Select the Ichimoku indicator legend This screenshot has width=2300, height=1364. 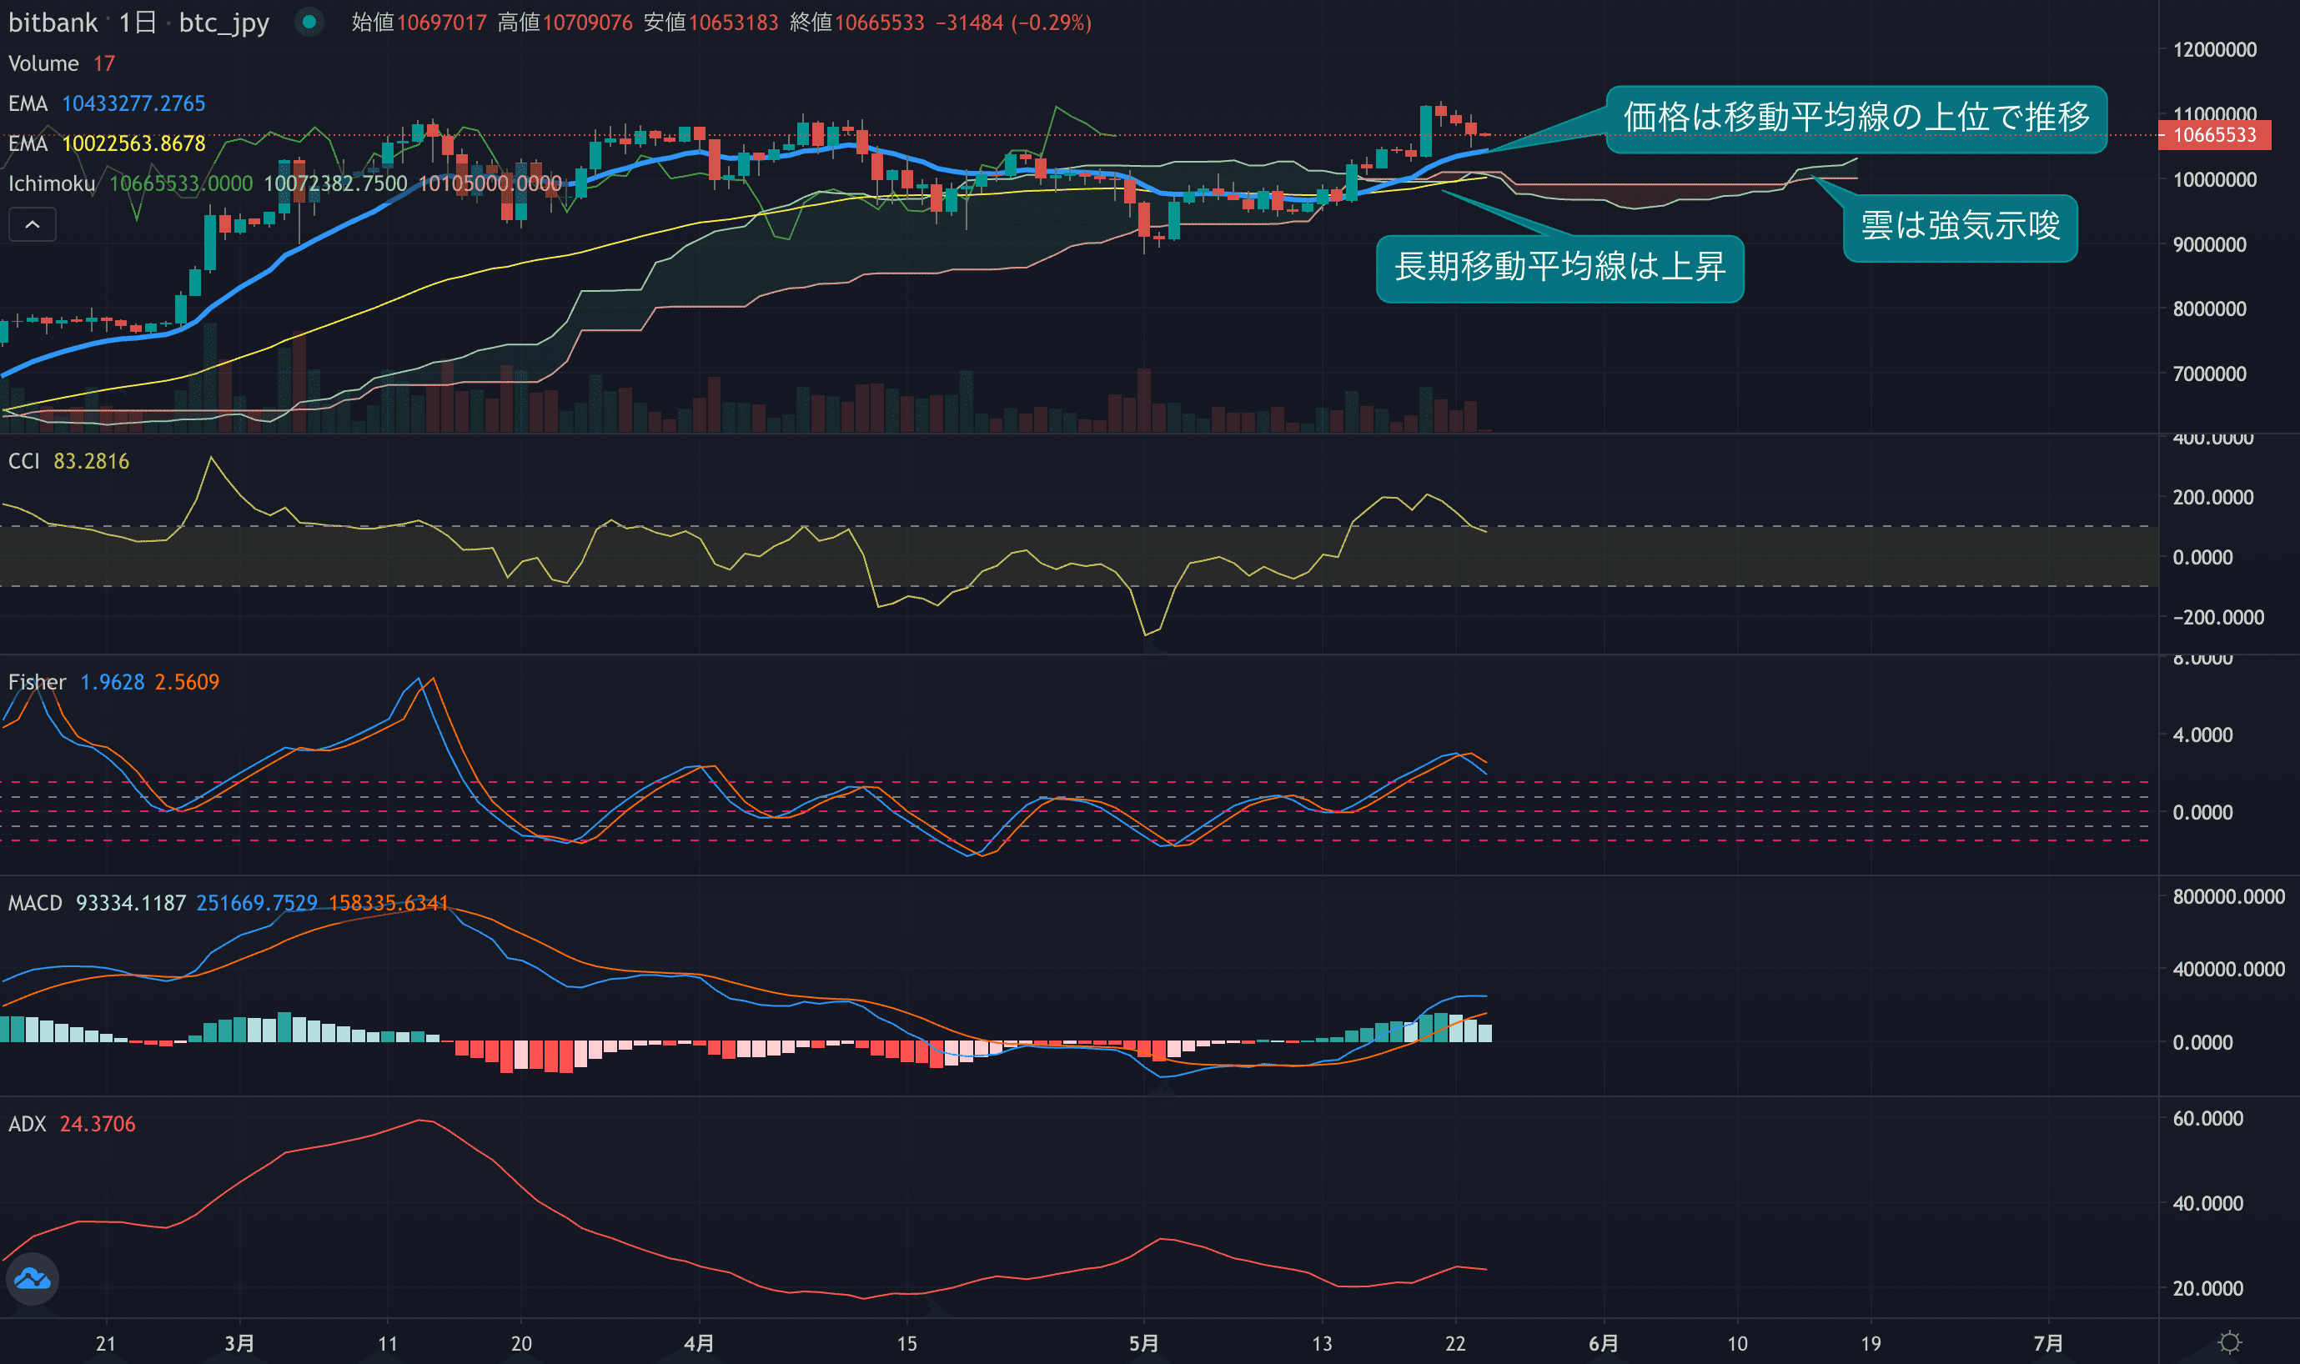click(52, 183)
